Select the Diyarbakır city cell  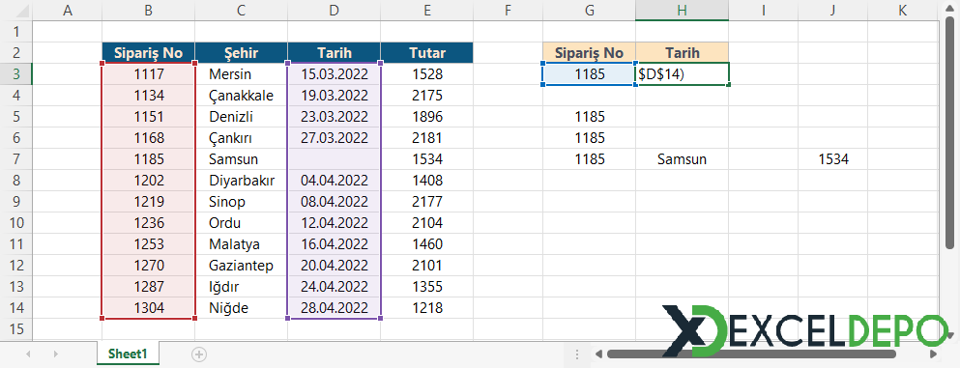pyautogui.click(x=242, y=181)
